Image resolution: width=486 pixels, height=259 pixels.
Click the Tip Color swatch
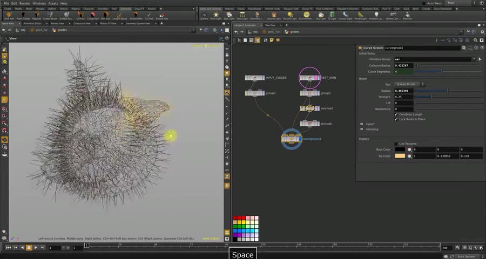(x=400, y=156)
